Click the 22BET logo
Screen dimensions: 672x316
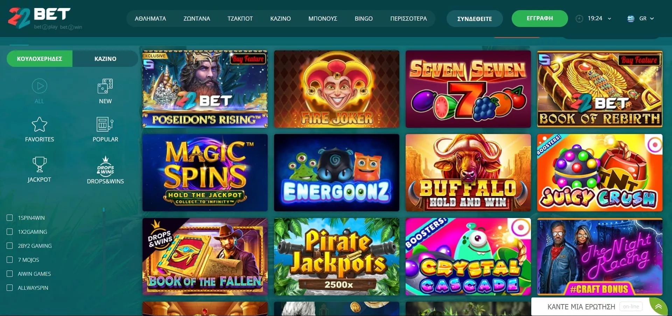point(45,18)
